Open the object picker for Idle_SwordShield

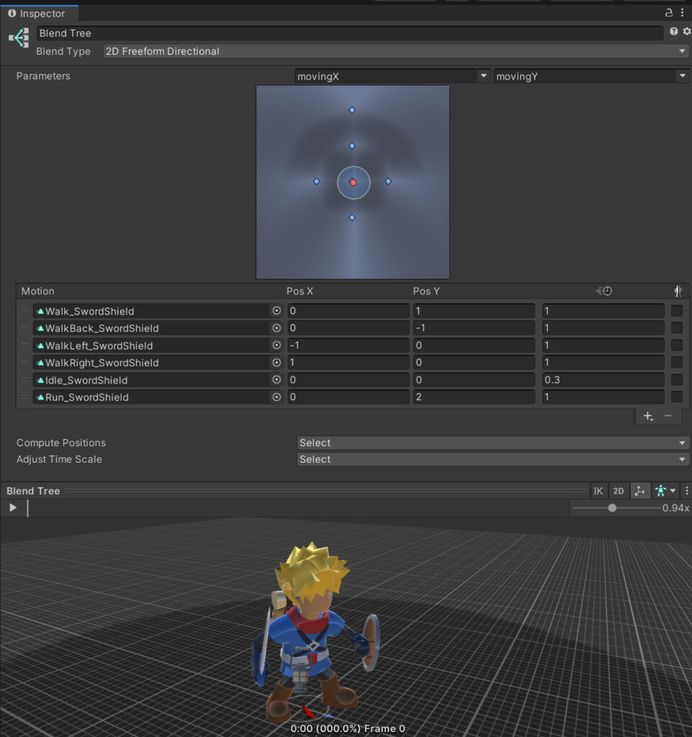click(x=277, y=379)
